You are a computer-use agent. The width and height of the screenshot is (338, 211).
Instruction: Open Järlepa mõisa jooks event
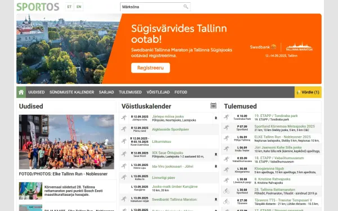[x=168, y=116]
